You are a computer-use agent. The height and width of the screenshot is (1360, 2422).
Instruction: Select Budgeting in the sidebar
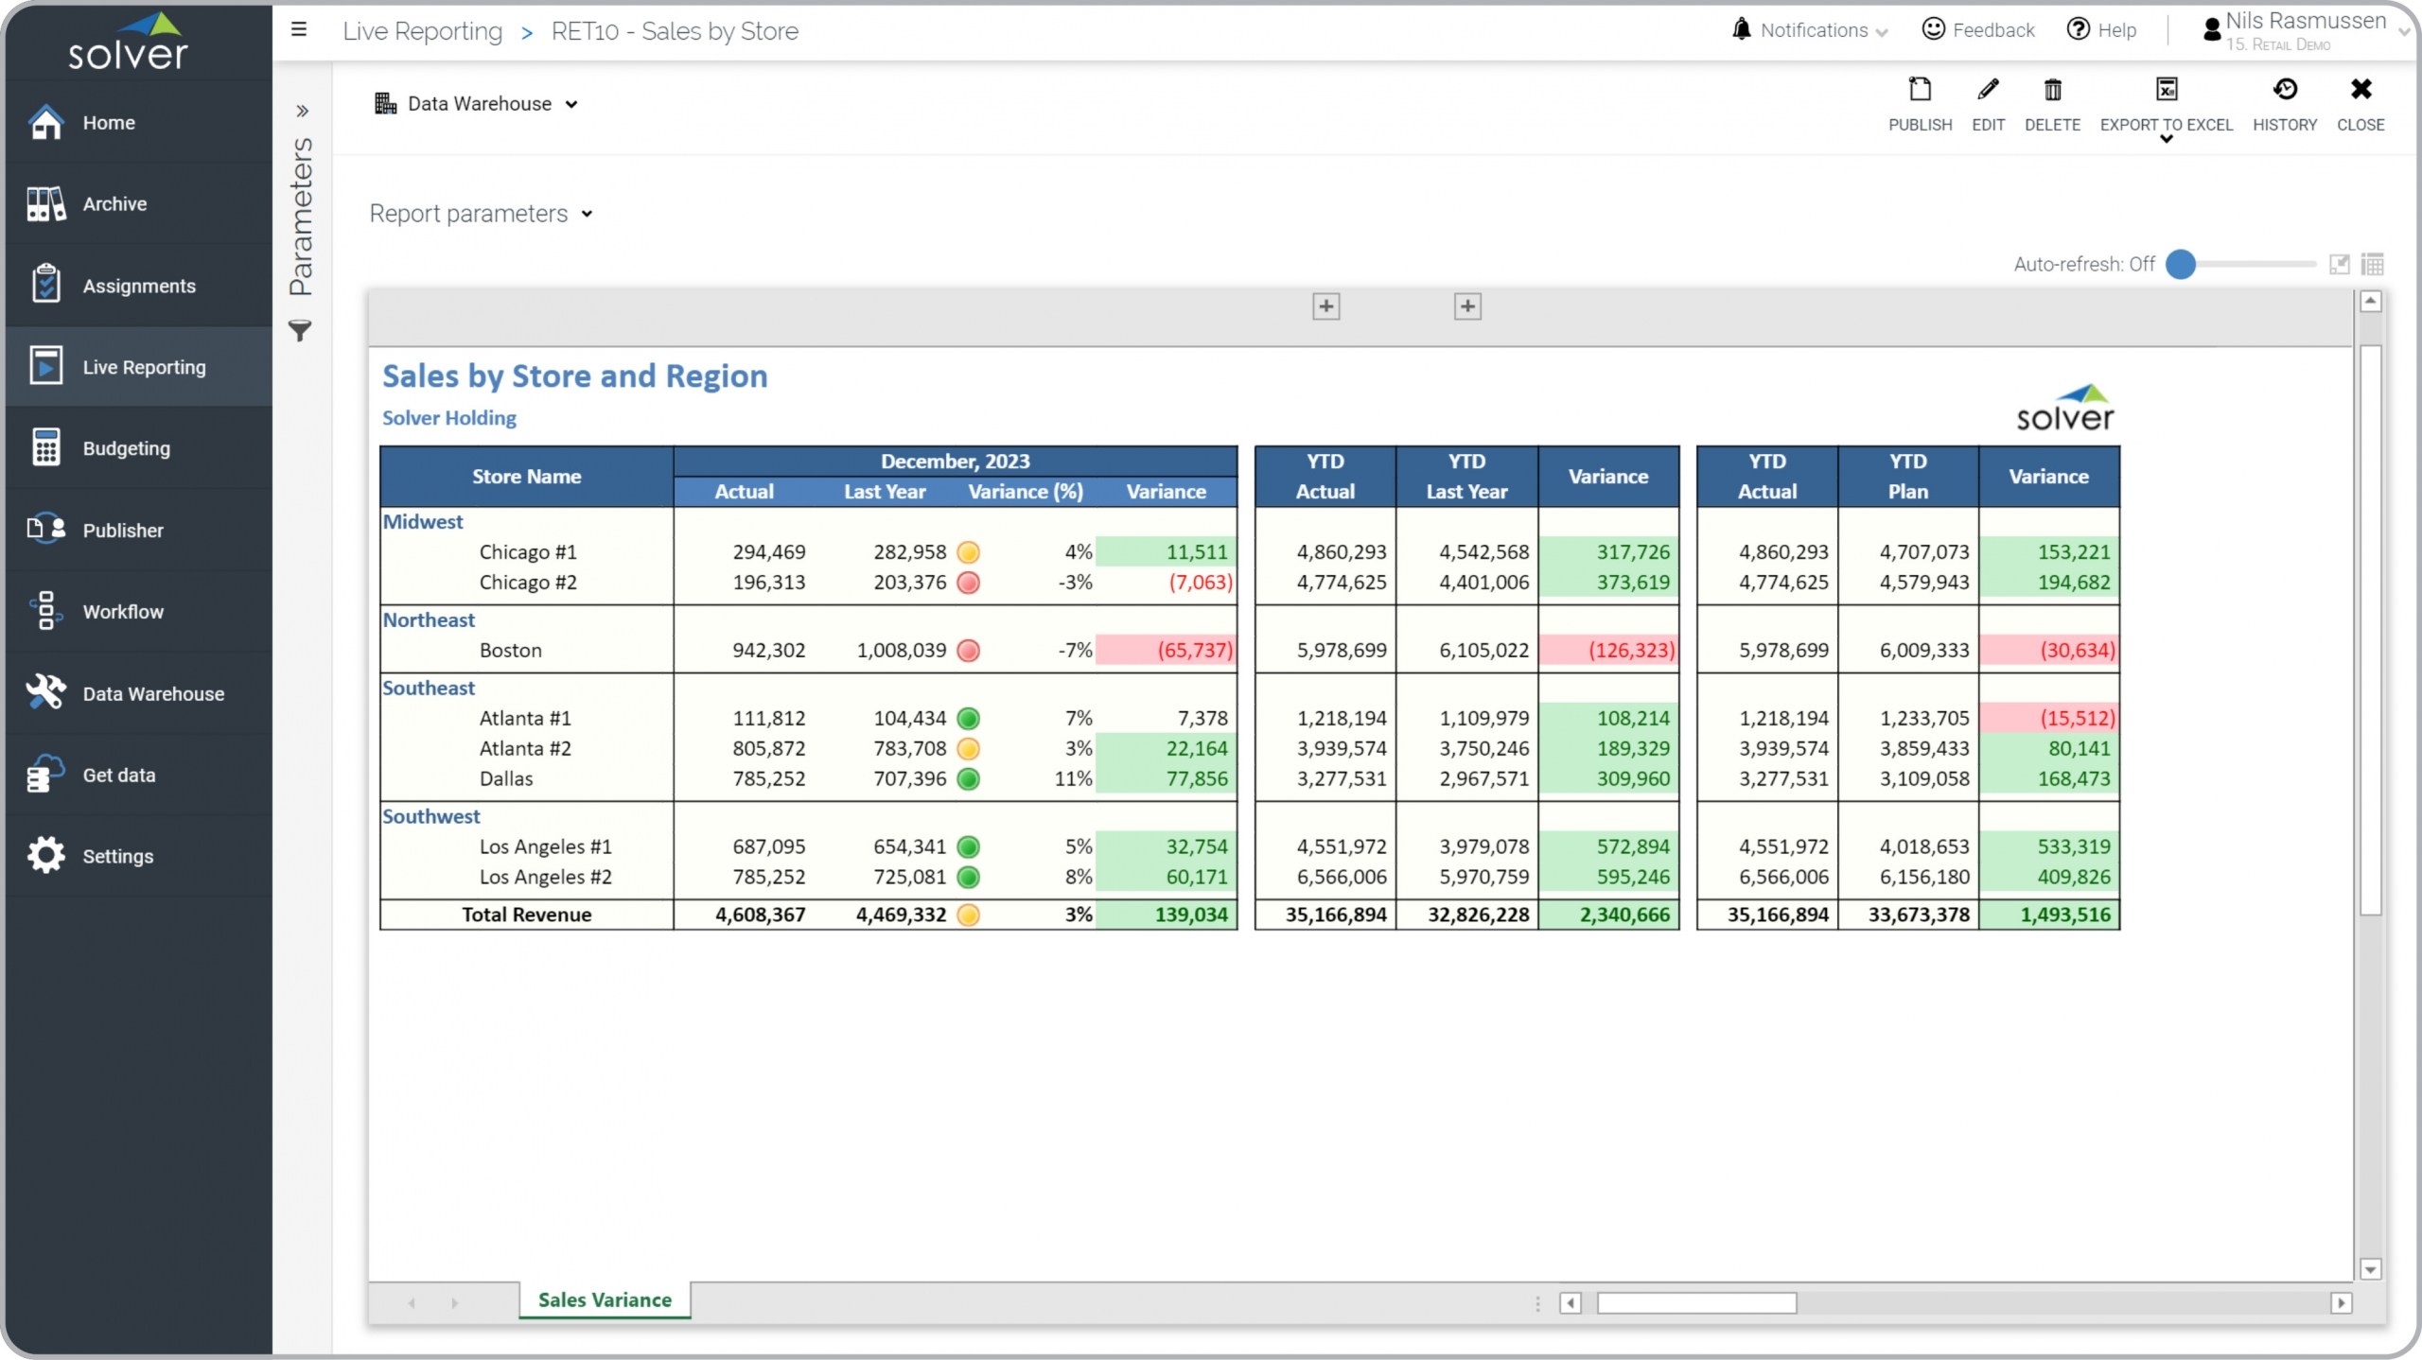click(x=126, y=448)
